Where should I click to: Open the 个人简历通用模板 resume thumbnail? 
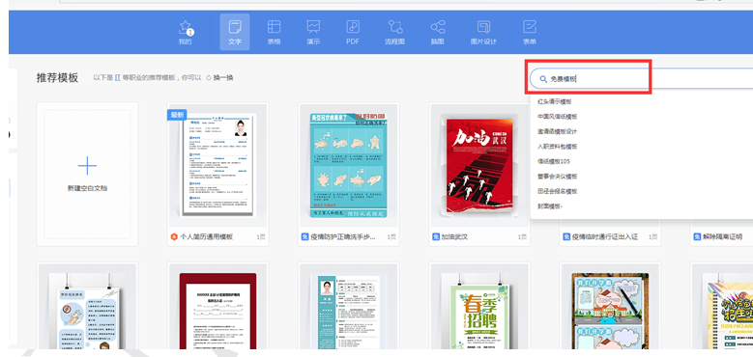pos(218,165)
